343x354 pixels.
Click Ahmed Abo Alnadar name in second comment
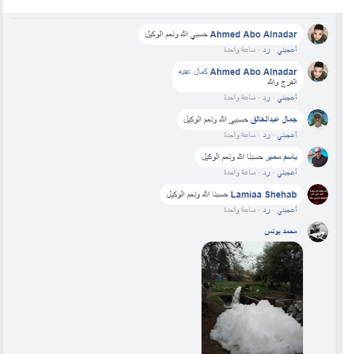(253, 72)
